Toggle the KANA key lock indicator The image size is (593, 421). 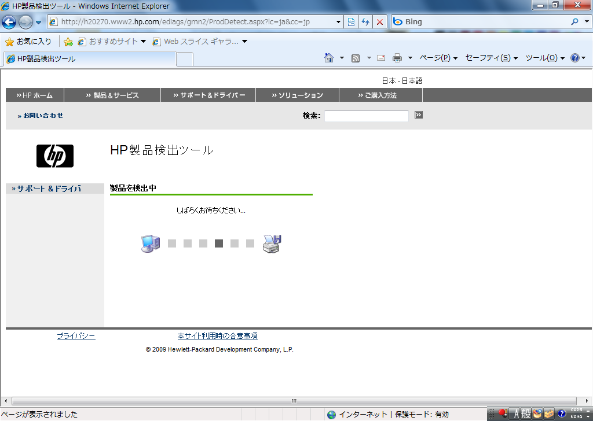(576, 417)
